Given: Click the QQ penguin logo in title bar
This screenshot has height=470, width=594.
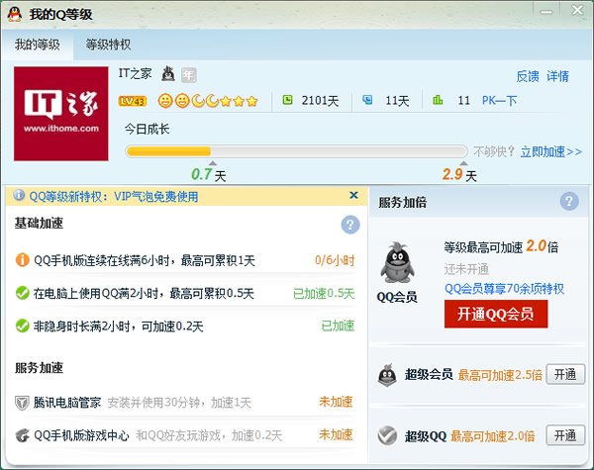Looking at the screenshot, I should coord(15,15).
